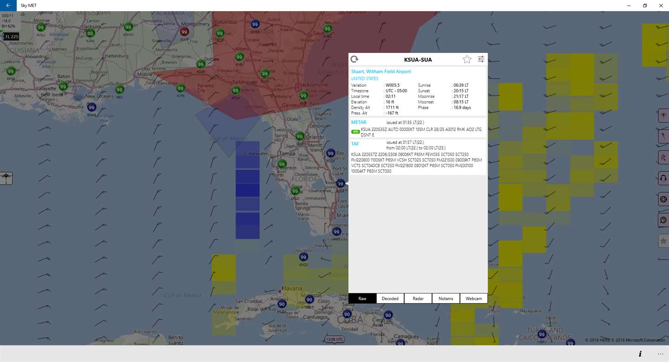Select the green 99 marker near Orlando
The image size is (669, 362).
300,136
